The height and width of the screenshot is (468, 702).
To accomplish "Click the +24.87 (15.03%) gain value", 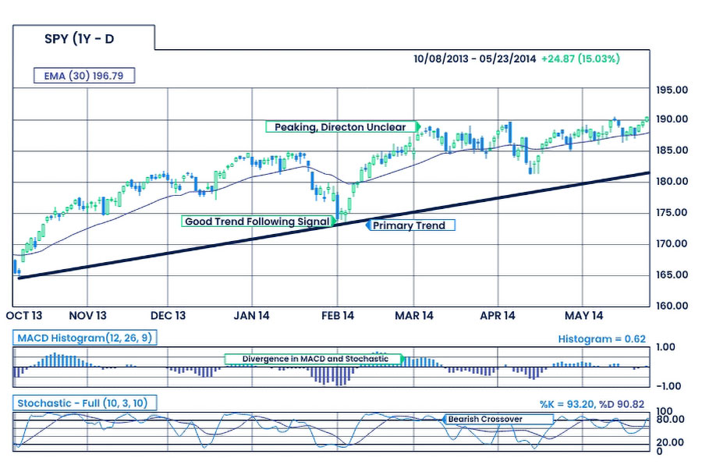I will pyautogui.click(x=580, y=58).
